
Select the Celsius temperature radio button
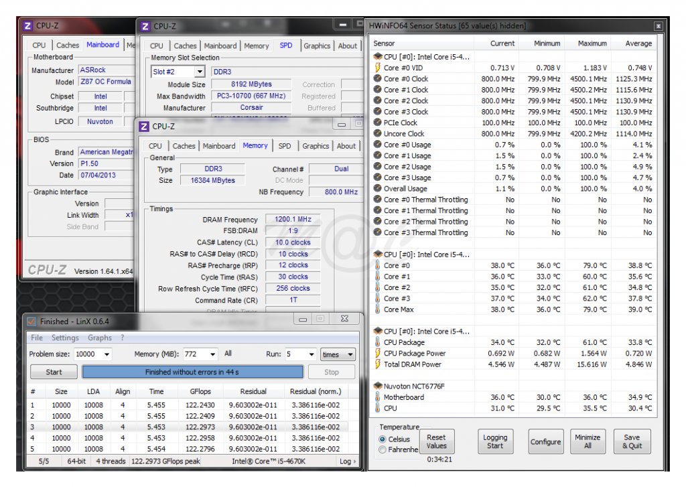(383, 439)
